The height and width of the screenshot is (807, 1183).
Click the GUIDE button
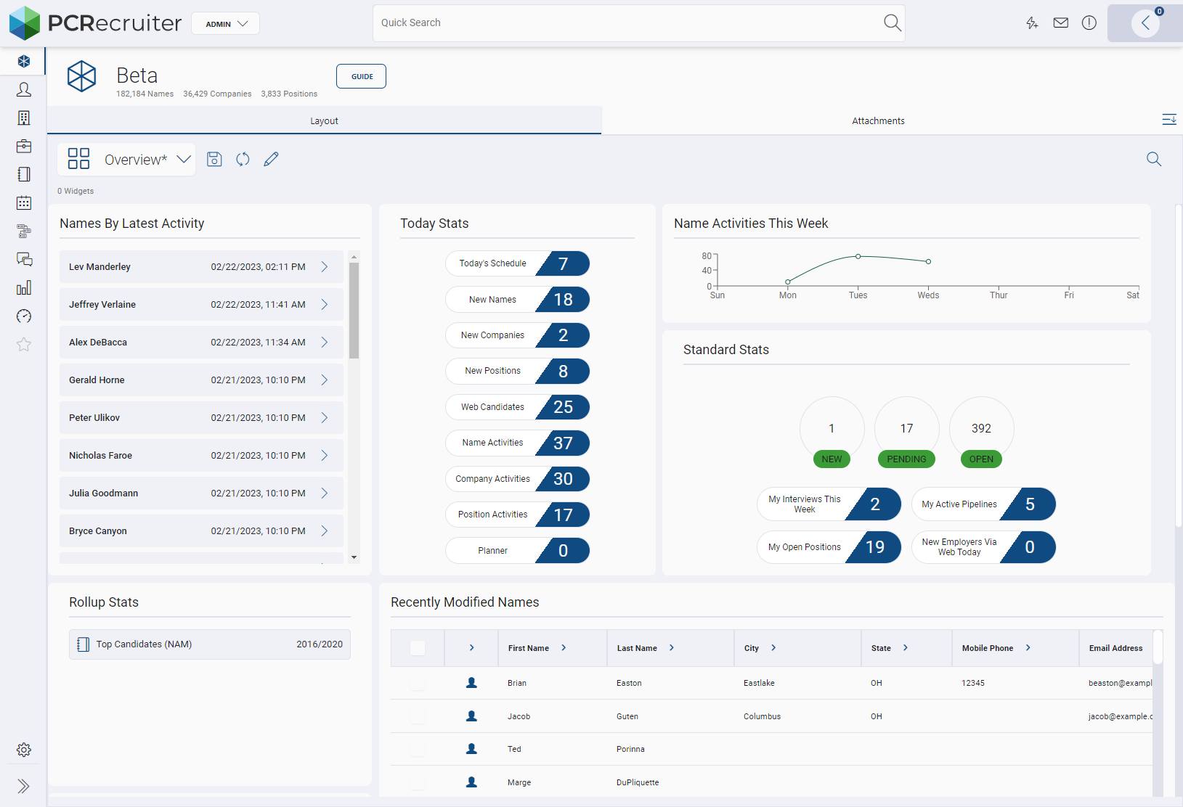pos(361,76)
